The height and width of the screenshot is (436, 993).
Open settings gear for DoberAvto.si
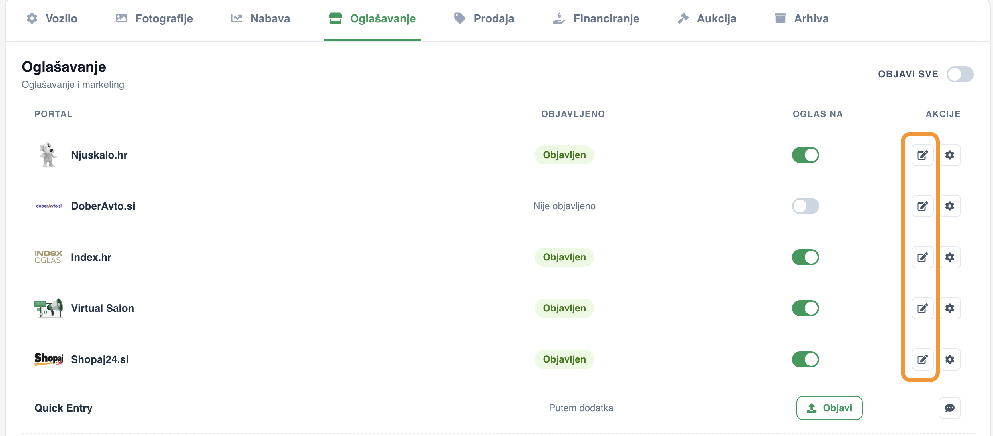[950, 206]
